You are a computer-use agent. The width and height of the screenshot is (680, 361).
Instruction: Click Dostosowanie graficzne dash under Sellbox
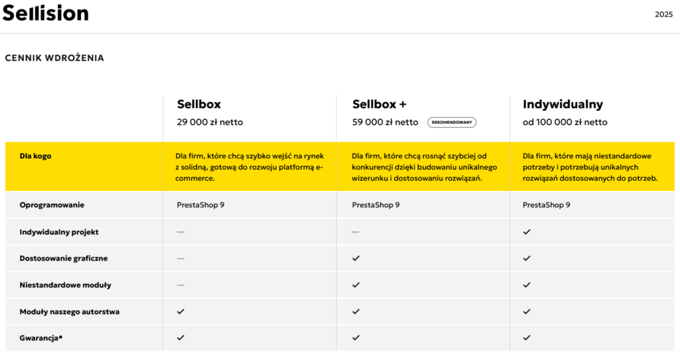coord(181,258)
